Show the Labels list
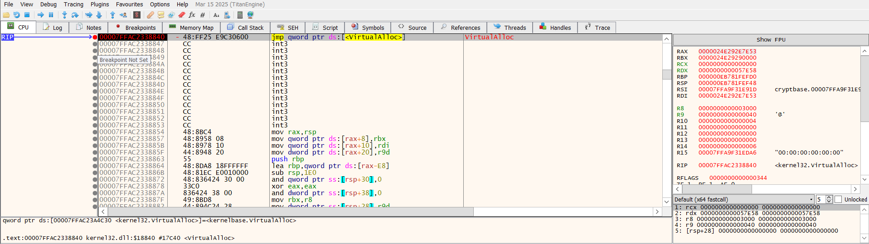869x244 pixels. pyautogui.click(x=171, y=15)
